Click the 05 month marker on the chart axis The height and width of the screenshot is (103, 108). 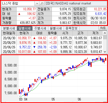[53, 99]
